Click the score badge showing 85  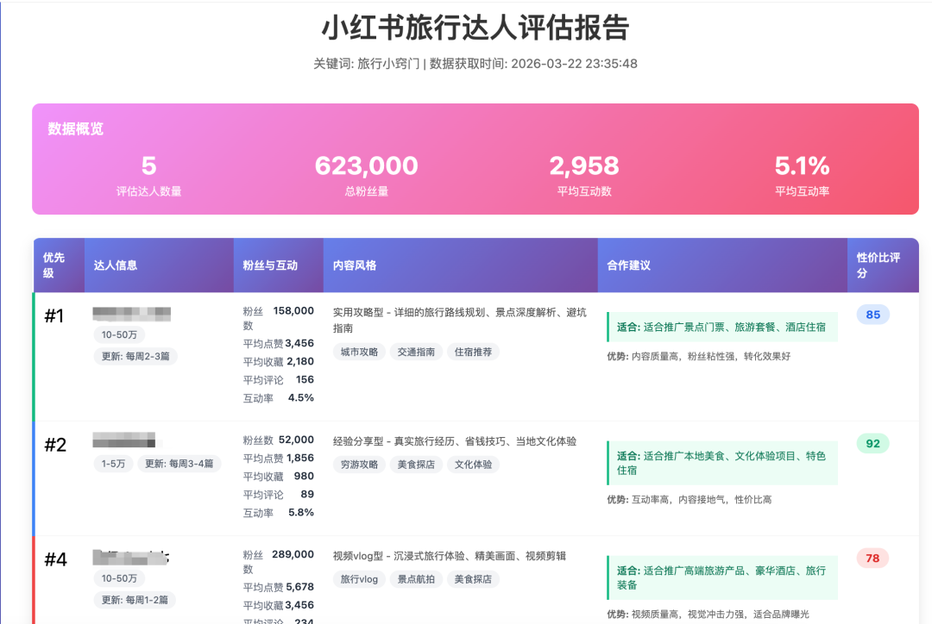click(872, 315)
